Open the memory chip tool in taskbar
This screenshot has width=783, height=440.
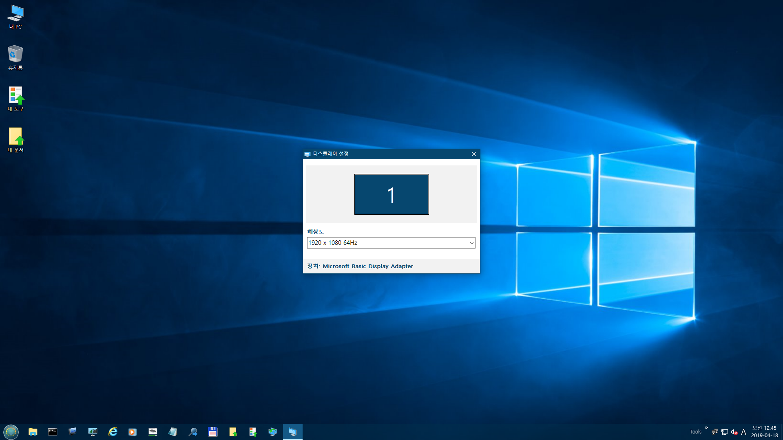coord(153,432)
